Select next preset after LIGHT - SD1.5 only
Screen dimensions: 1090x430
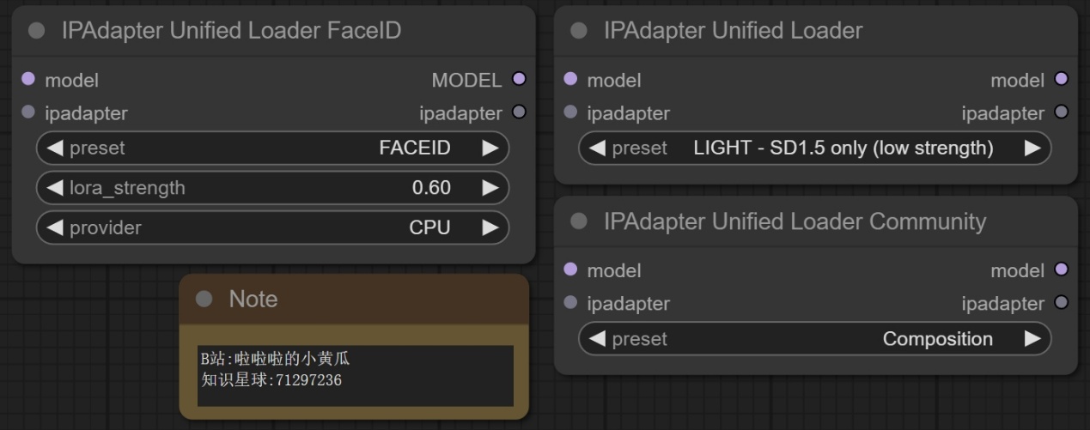[1032, 148]
